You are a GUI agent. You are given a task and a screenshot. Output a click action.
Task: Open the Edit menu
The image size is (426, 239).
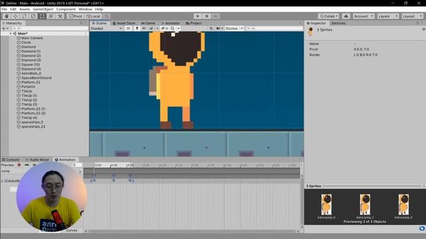tap(13, 9)
